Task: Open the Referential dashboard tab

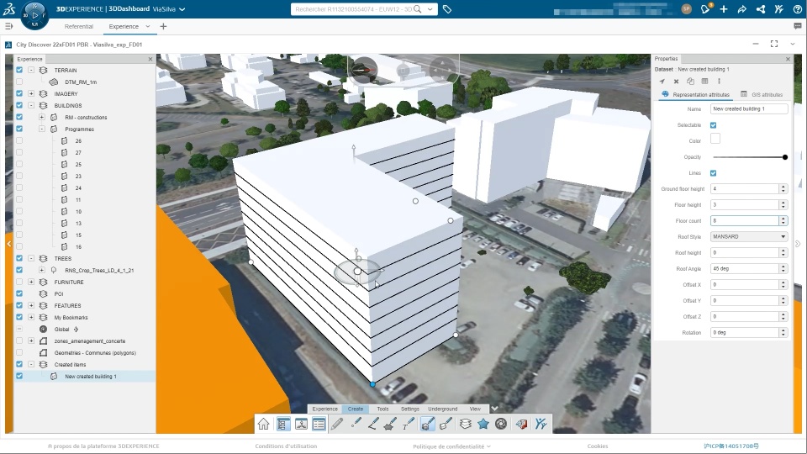Action: [79, 26]
